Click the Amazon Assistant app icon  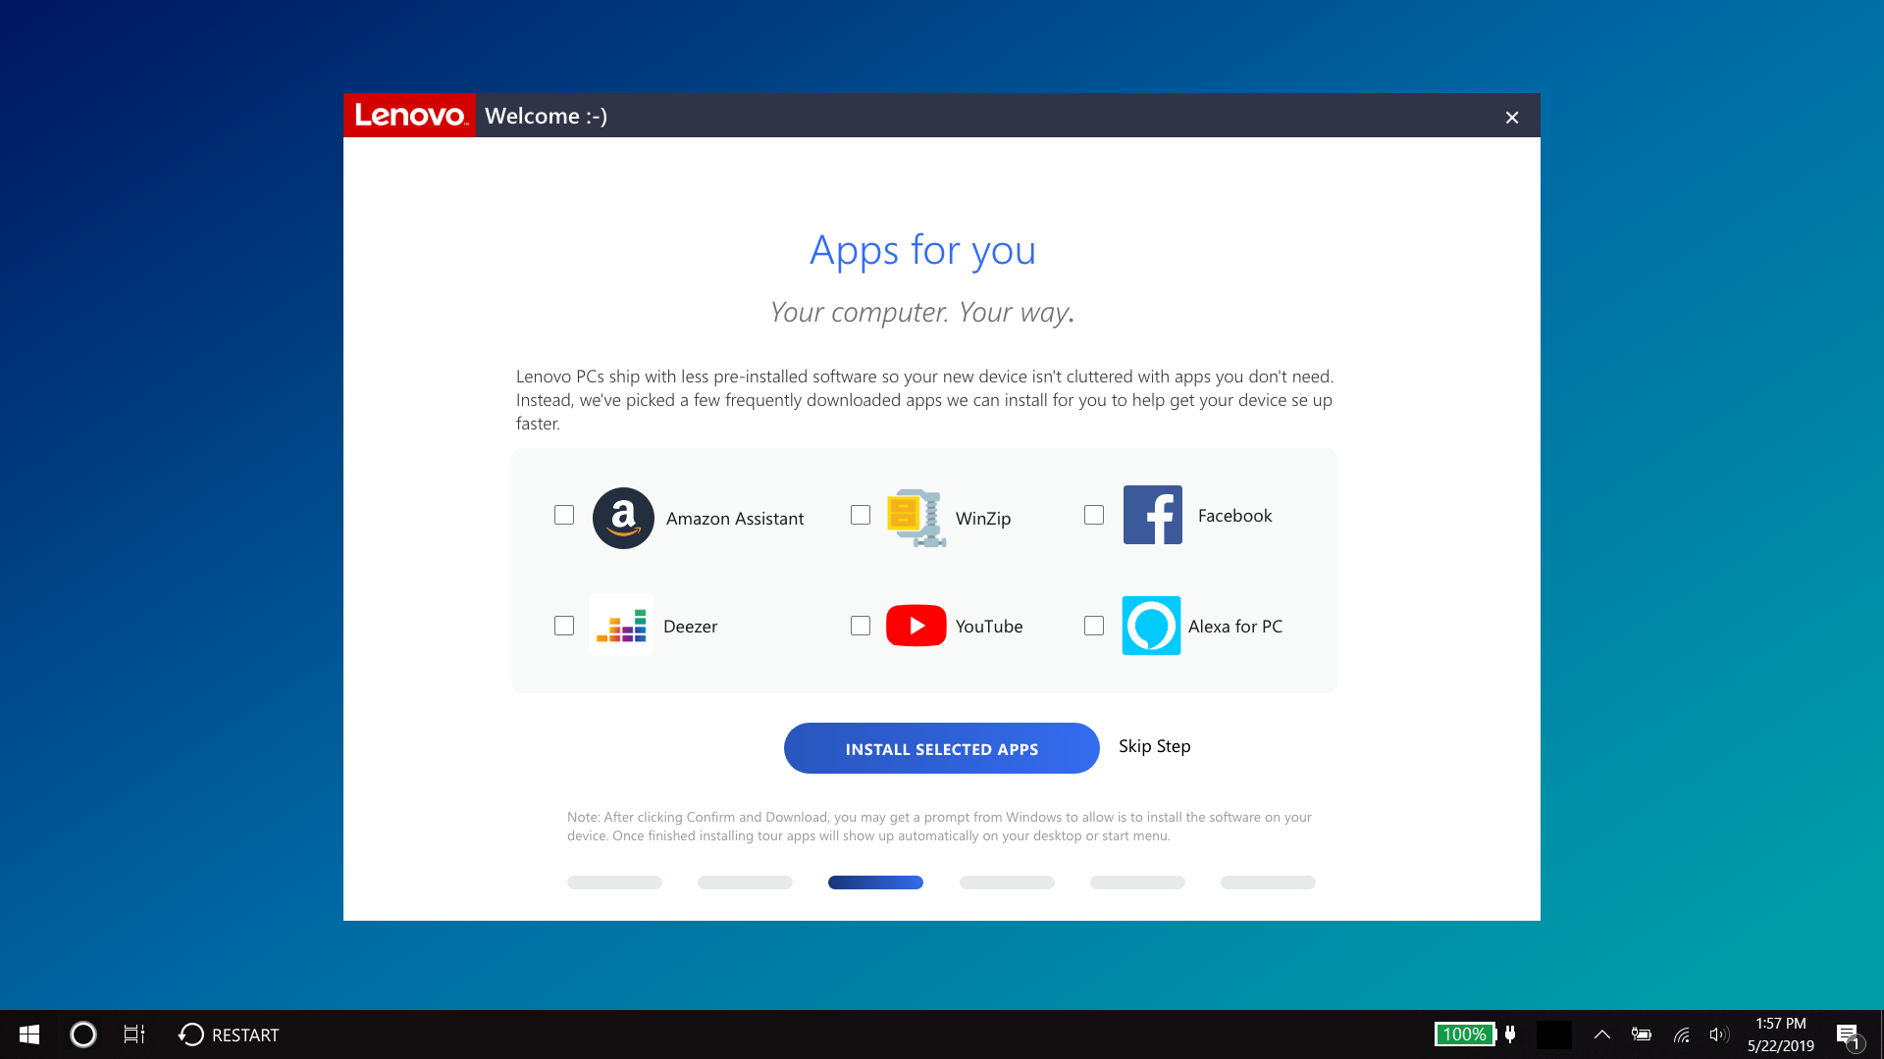[623, 518]
